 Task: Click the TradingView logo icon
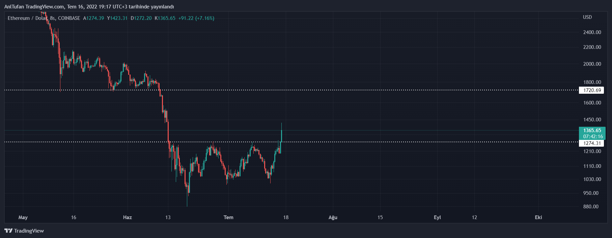tap(8, 231)
